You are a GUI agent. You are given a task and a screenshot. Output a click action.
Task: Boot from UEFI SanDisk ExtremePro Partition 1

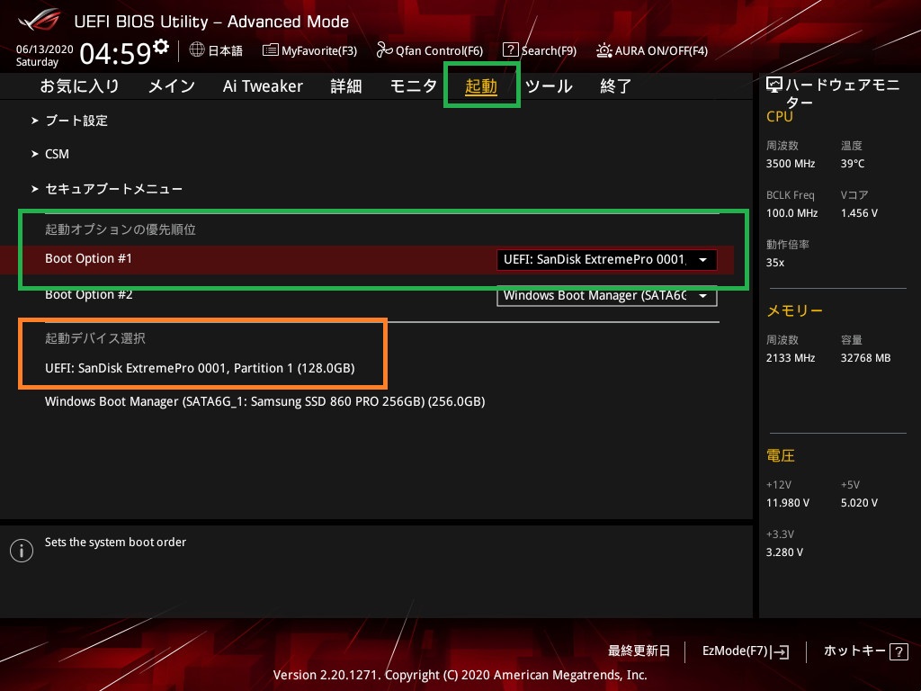(200, 368)
